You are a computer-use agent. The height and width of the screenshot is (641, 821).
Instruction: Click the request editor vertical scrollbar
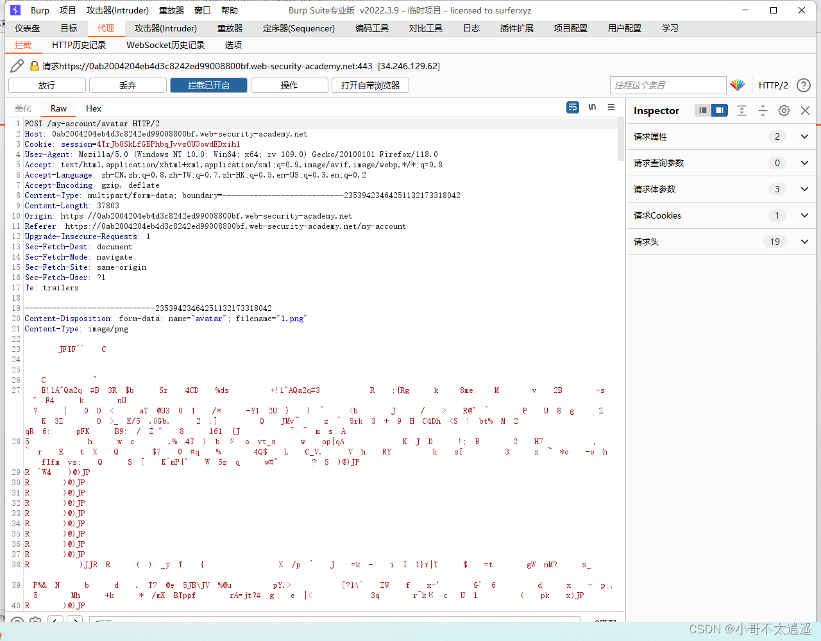click(x=620, y=140)
